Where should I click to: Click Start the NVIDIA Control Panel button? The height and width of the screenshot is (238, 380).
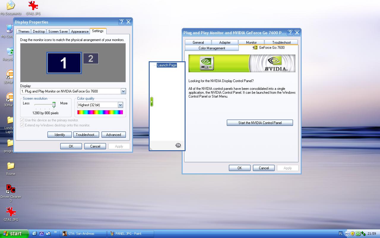[x=260, y=123]
